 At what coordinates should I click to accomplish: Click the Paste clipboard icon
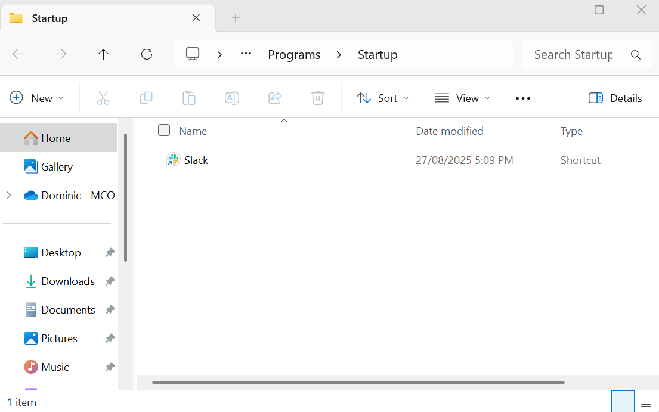(x=189, y=98)
